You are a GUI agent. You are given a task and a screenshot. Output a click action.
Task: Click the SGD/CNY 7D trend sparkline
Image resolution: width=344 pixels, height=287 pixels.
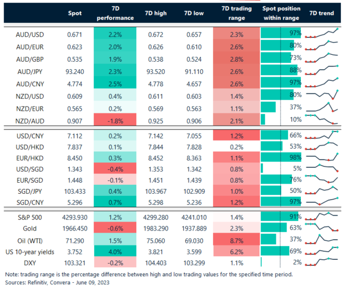pyautogui.click(x=323, y=202)
